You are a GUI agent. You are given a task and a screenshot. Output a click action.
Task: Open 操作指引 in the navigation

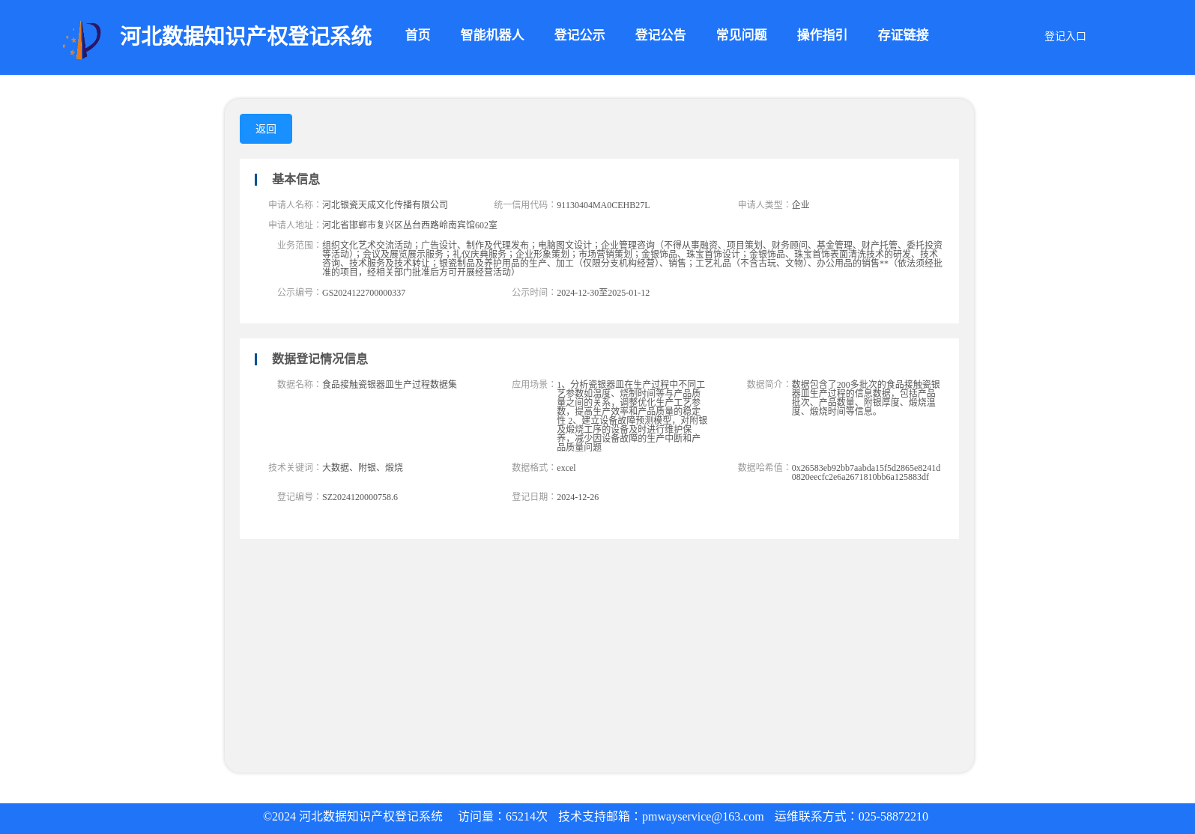(x=822, y=35)
